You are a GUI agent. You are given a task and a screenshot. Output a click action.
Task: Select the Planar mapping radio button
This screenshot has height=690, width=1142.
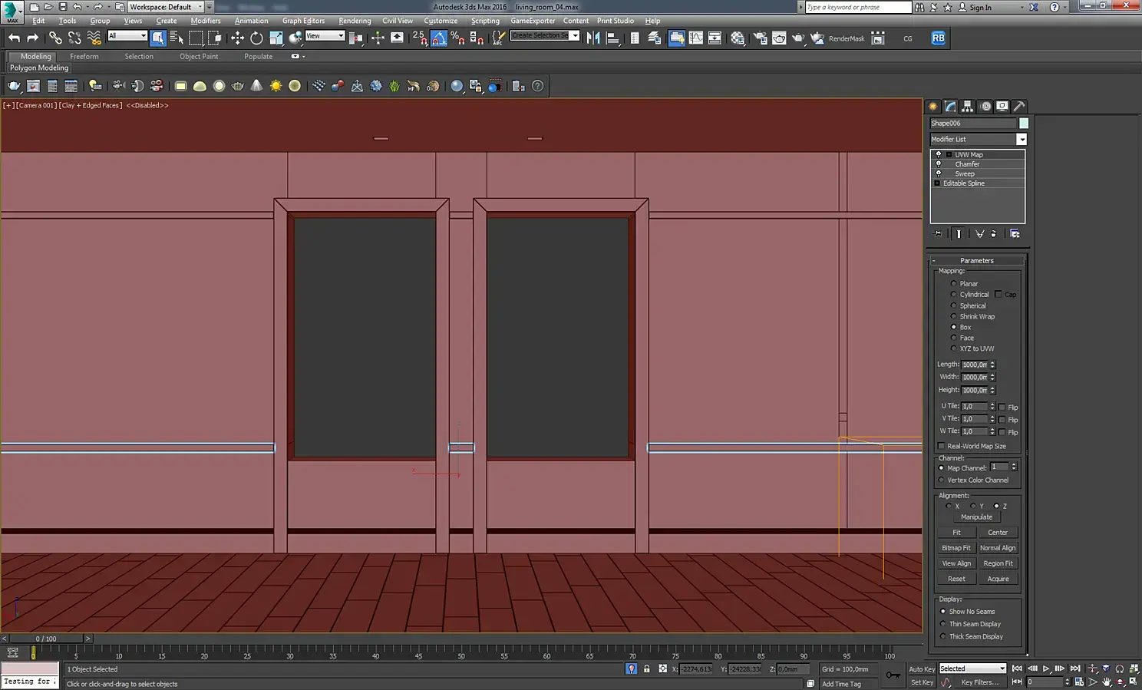954,284
